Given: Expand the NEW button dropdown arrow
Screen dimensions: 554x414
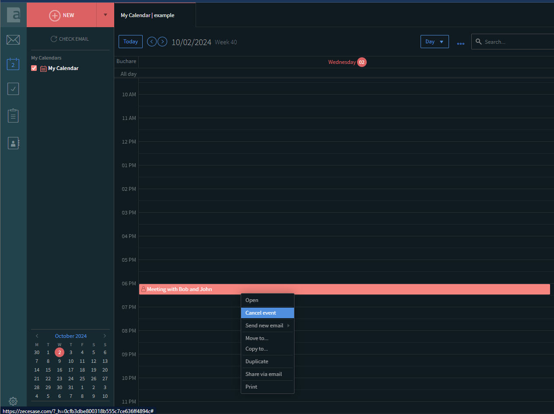Looking at the screenshot, I should 105,15.
